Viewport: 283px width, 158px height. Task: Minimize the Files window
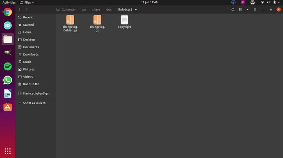point(264,9)
